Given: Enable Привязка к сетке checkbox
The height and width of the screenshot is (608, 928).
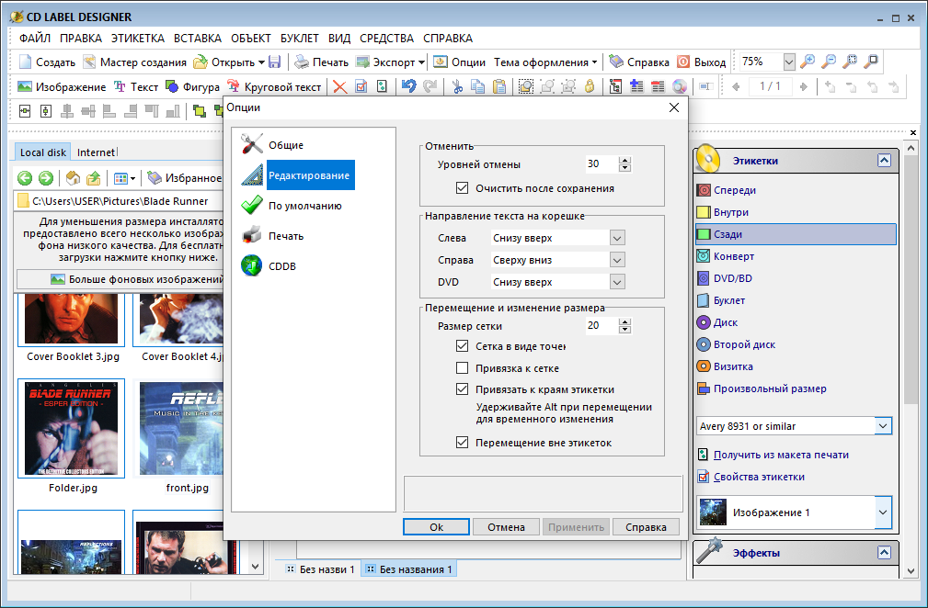Looking at the screenshot, I should tap(463, 368).
